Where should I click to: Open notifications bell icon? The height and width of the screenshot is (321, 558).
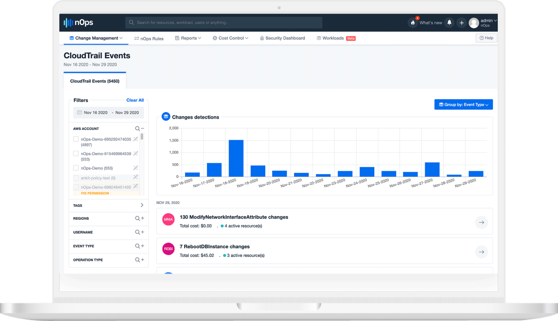tap(449, 22)
